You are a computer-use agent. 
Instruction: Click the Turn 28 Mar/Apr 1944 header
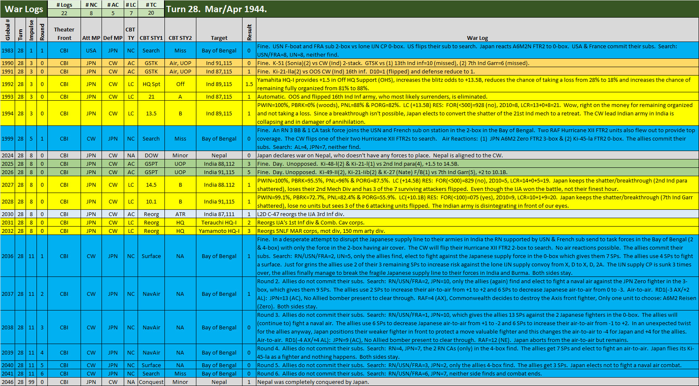[218, 8]
